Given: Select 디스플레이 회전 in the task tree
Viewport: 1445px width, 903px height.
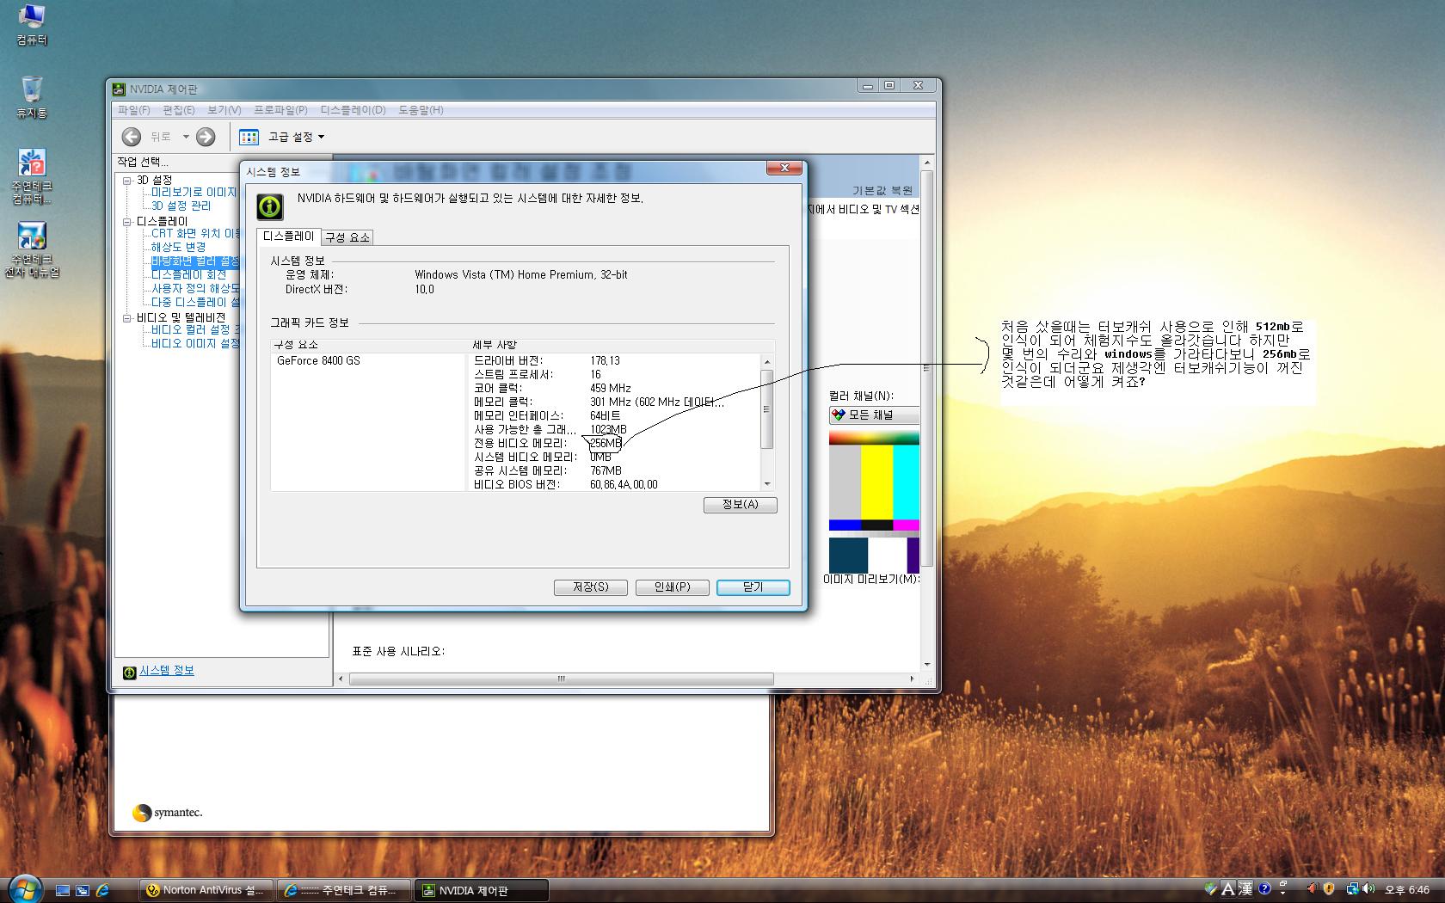Looking at the screenshot, I should click(x=189, y=275).
